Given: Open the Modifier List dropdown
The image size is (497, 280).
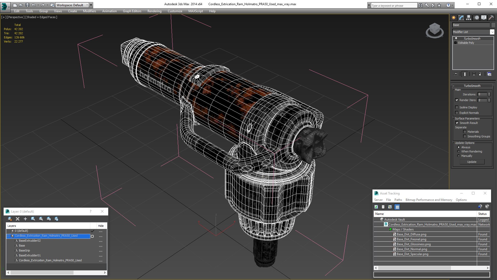Looking at the screenshot, I should (492, 32).
